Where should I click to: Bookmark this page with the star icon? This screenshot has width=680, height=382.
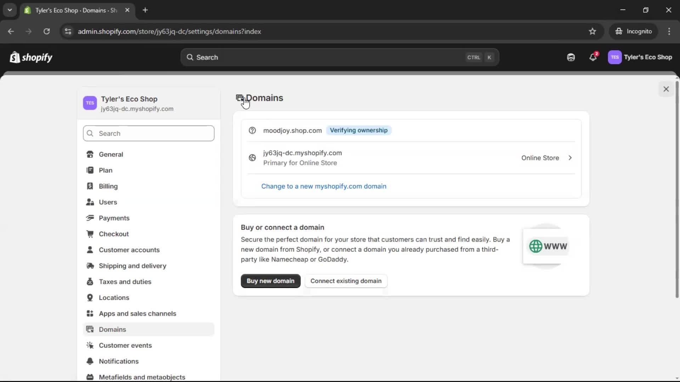[x=593, y=31]
